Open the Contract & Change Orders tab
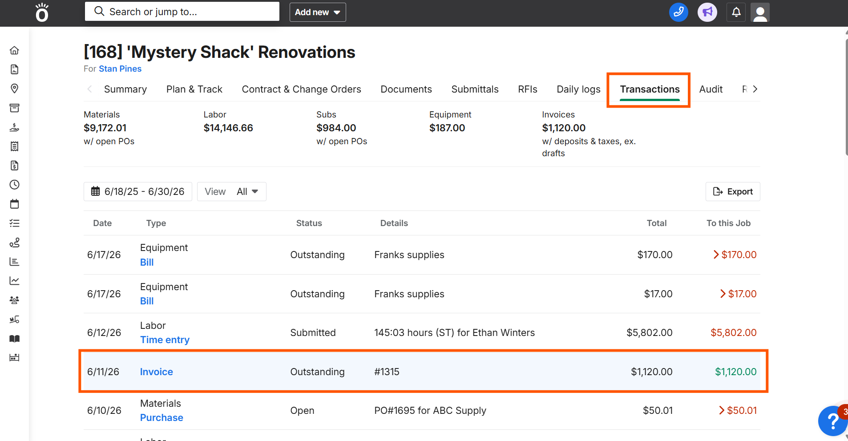848x441 pixels. tap(302, 89)
